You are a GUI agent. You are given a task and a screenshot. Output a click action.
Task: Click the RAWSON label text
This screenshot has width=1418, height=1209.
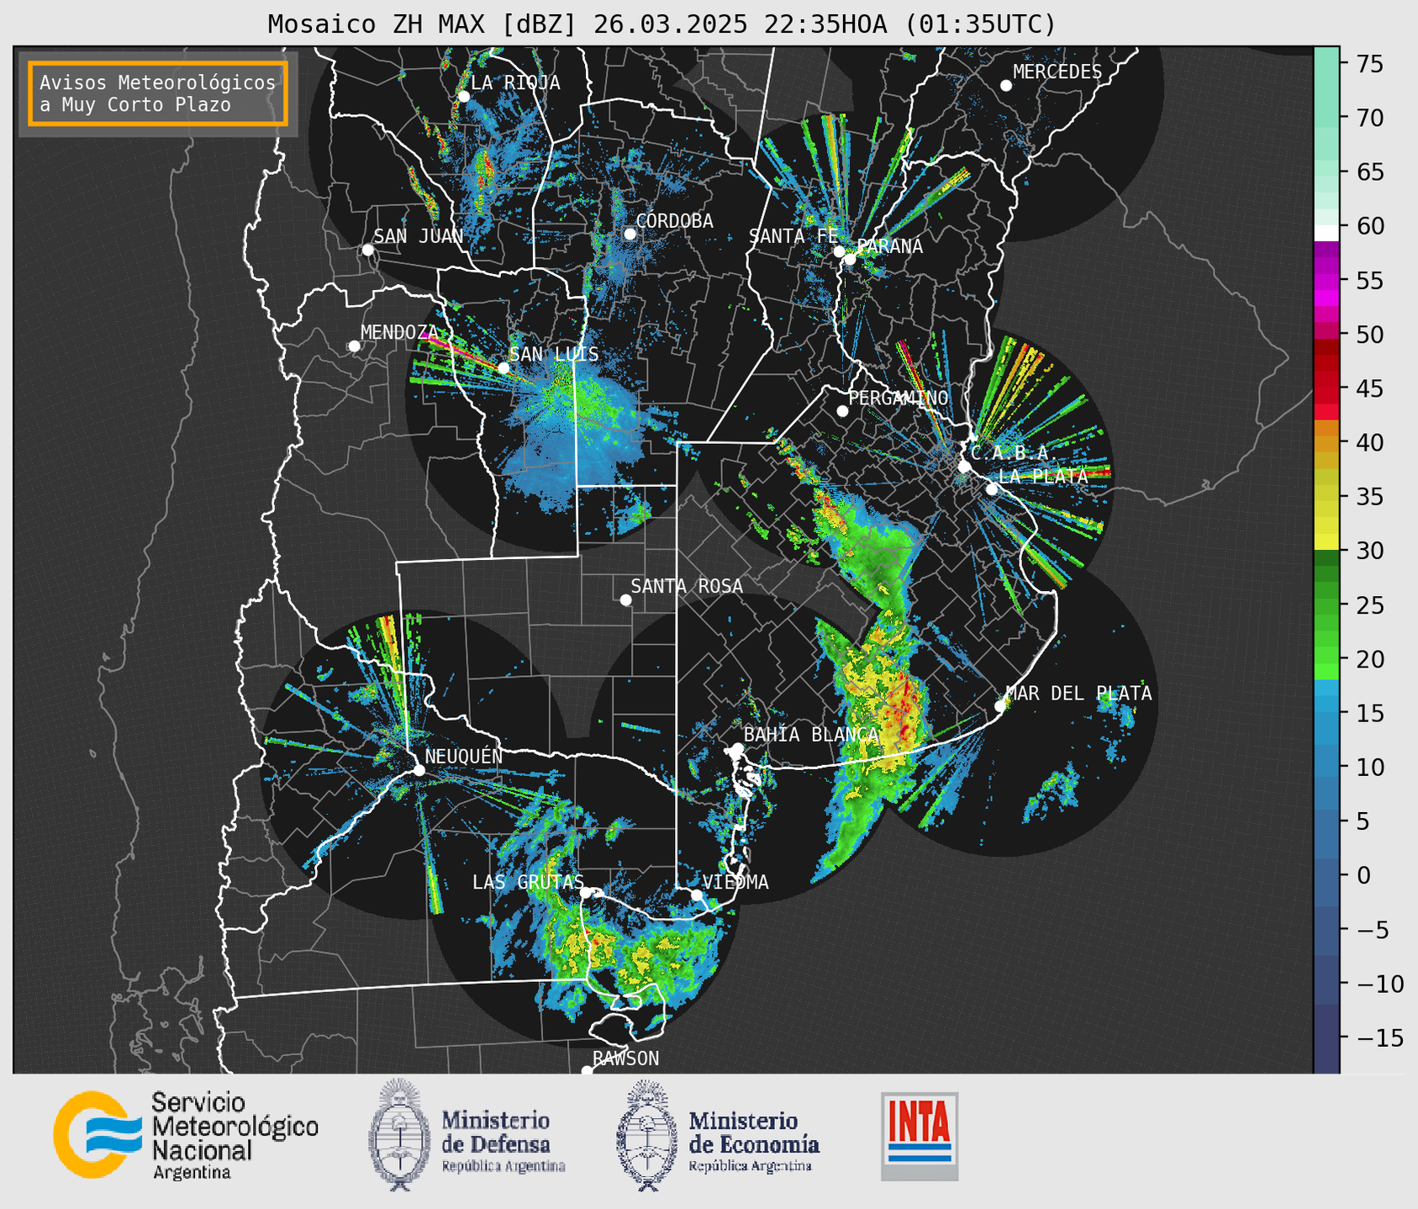(626, 1059)
